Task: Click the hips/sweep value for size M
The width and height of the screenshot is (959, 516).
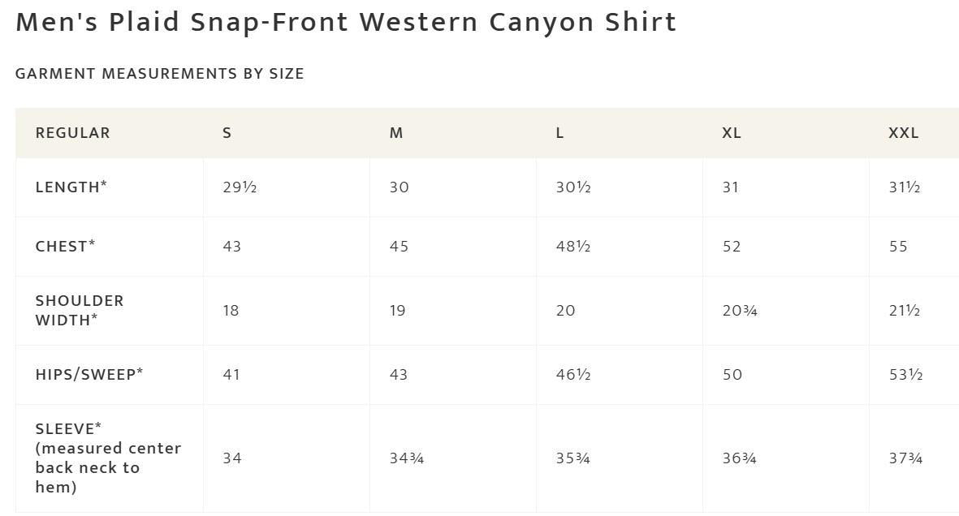Action: tap(399, 375)
